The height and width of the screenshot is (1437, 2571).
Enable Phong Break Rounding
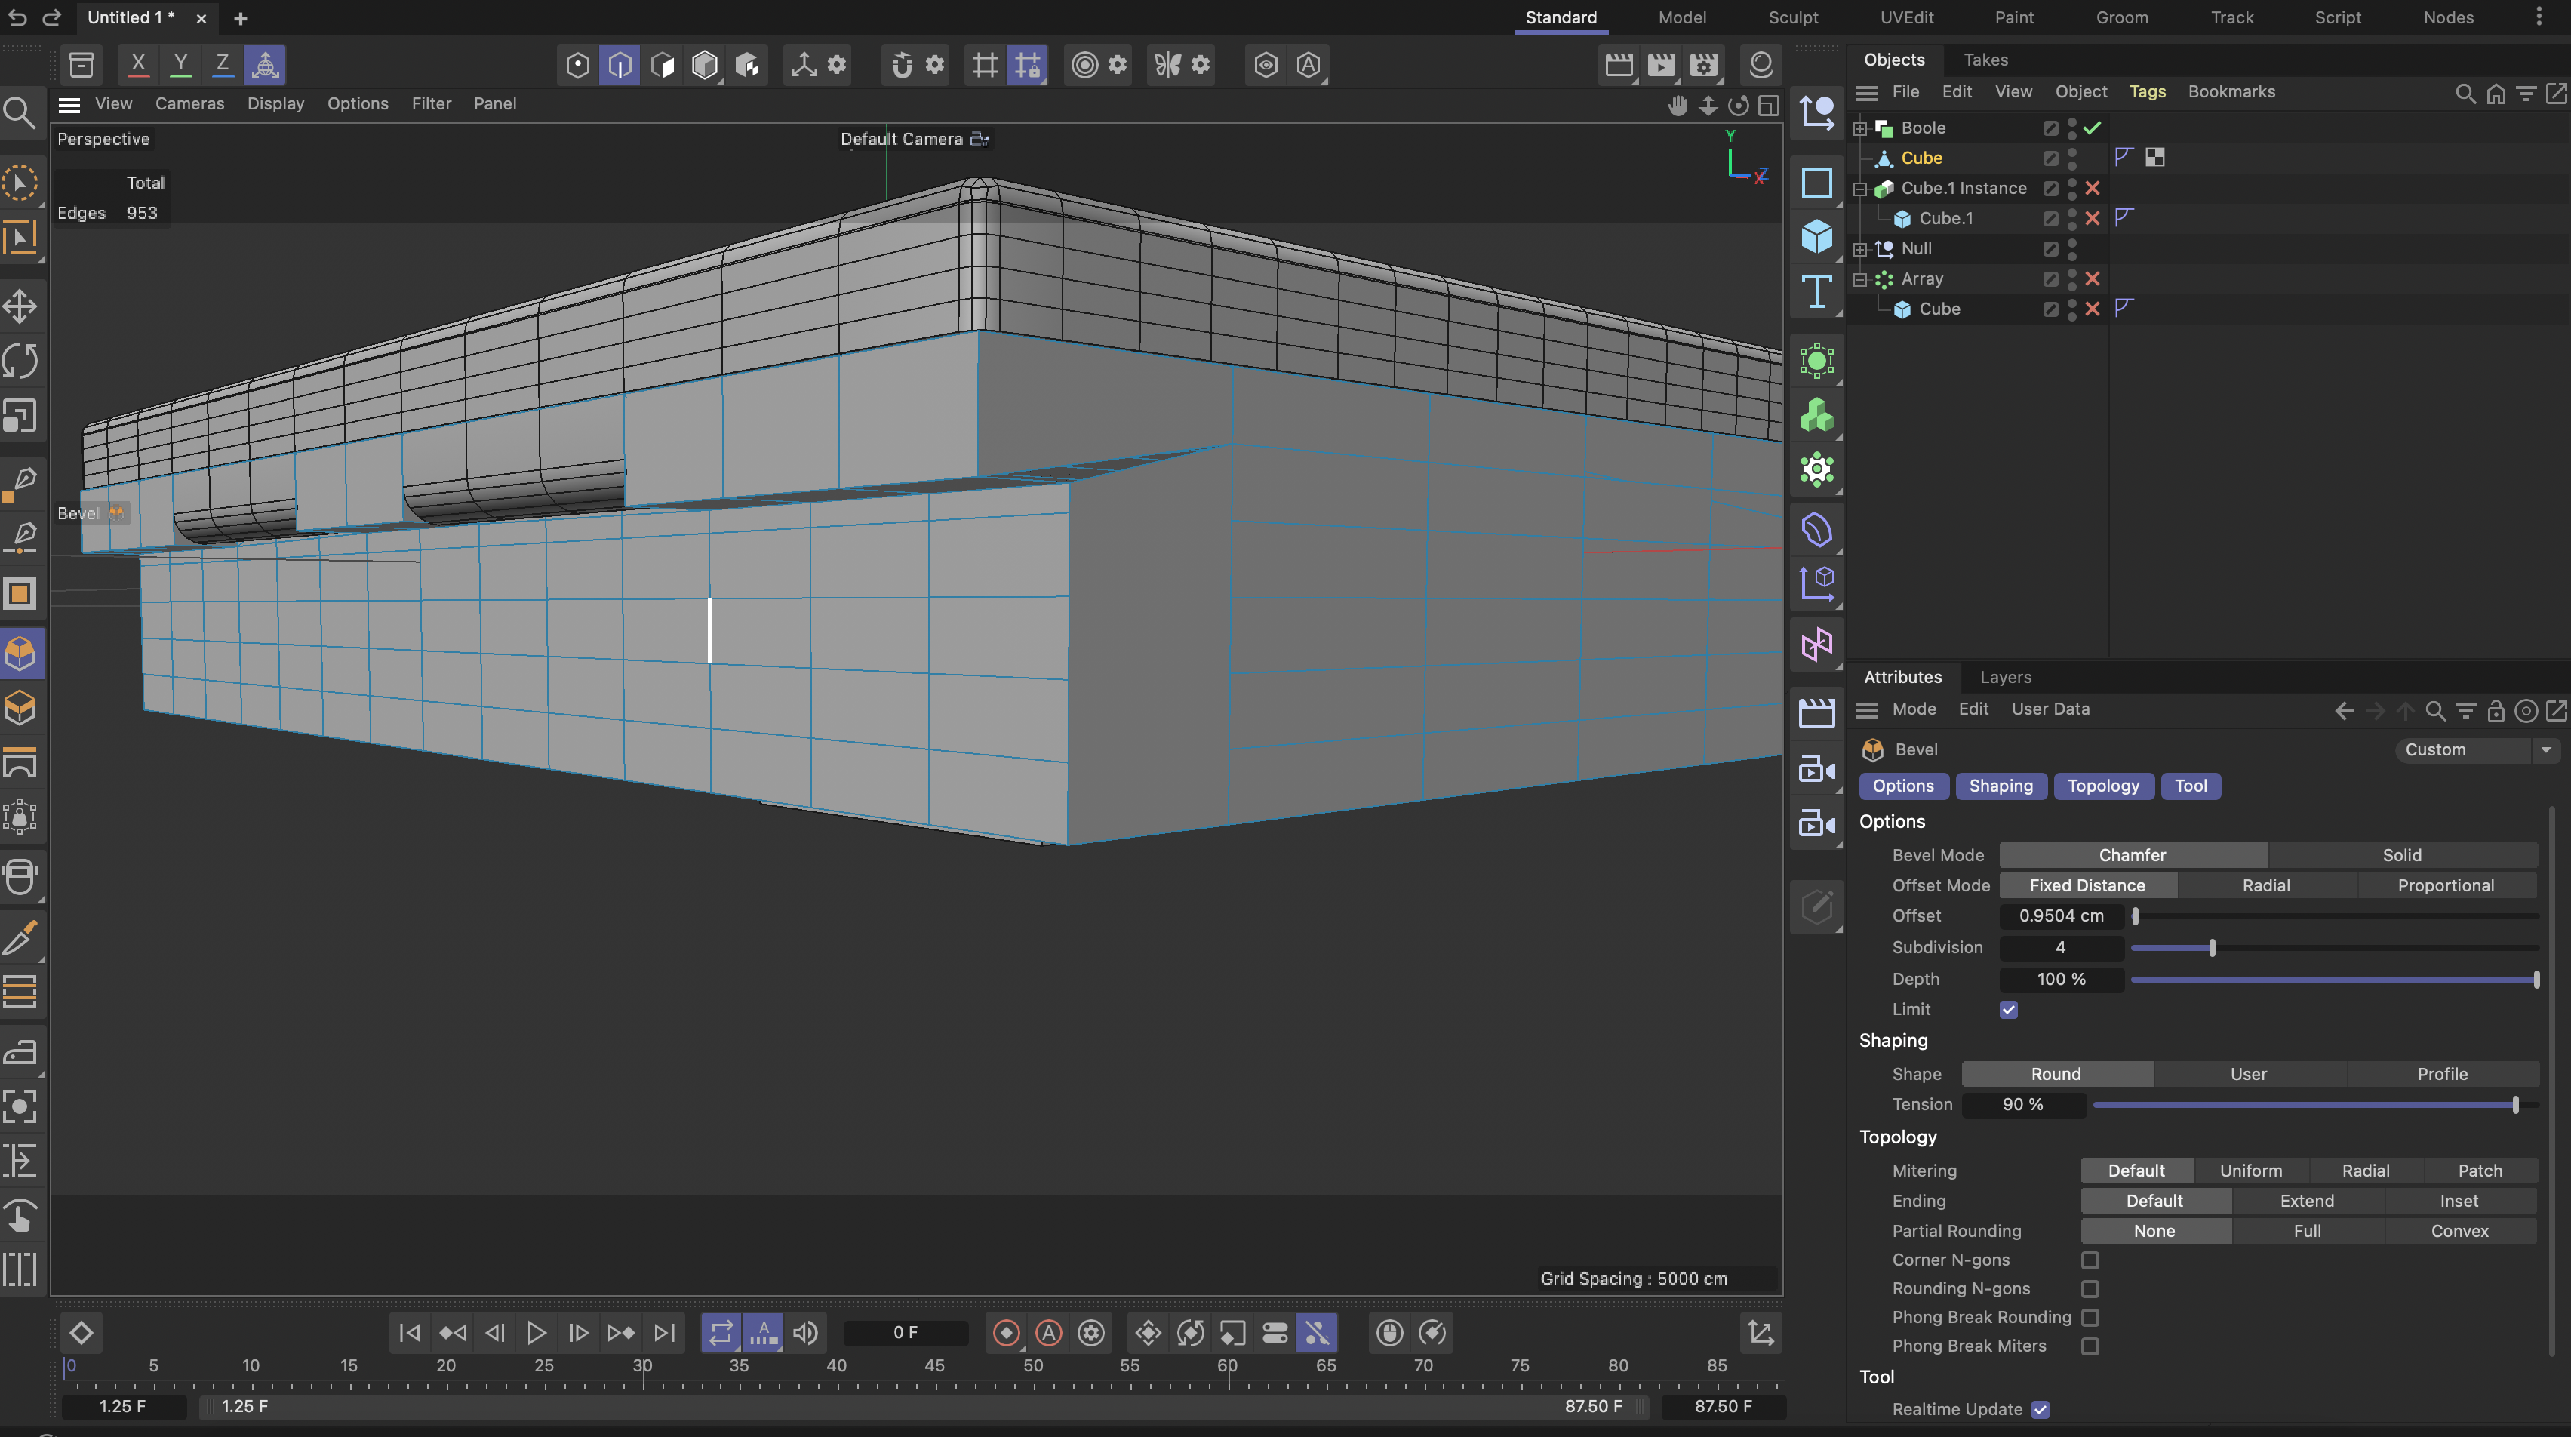click(x=2091, y=1317)
